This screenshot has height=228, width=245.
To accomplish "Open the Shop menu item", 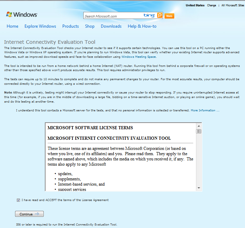I will coord(90,26).
